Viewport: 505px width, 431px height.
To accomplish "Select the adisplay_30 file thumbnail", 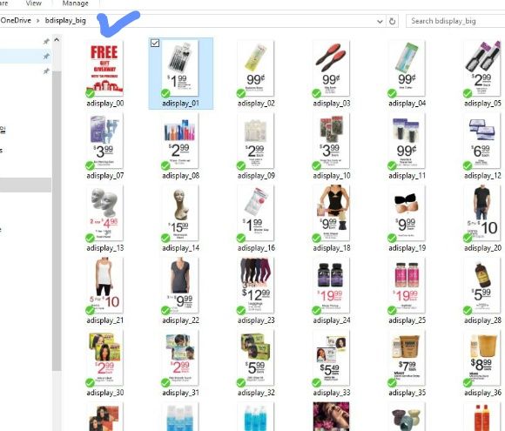I will pyautogui.click(x=104, y=357).
